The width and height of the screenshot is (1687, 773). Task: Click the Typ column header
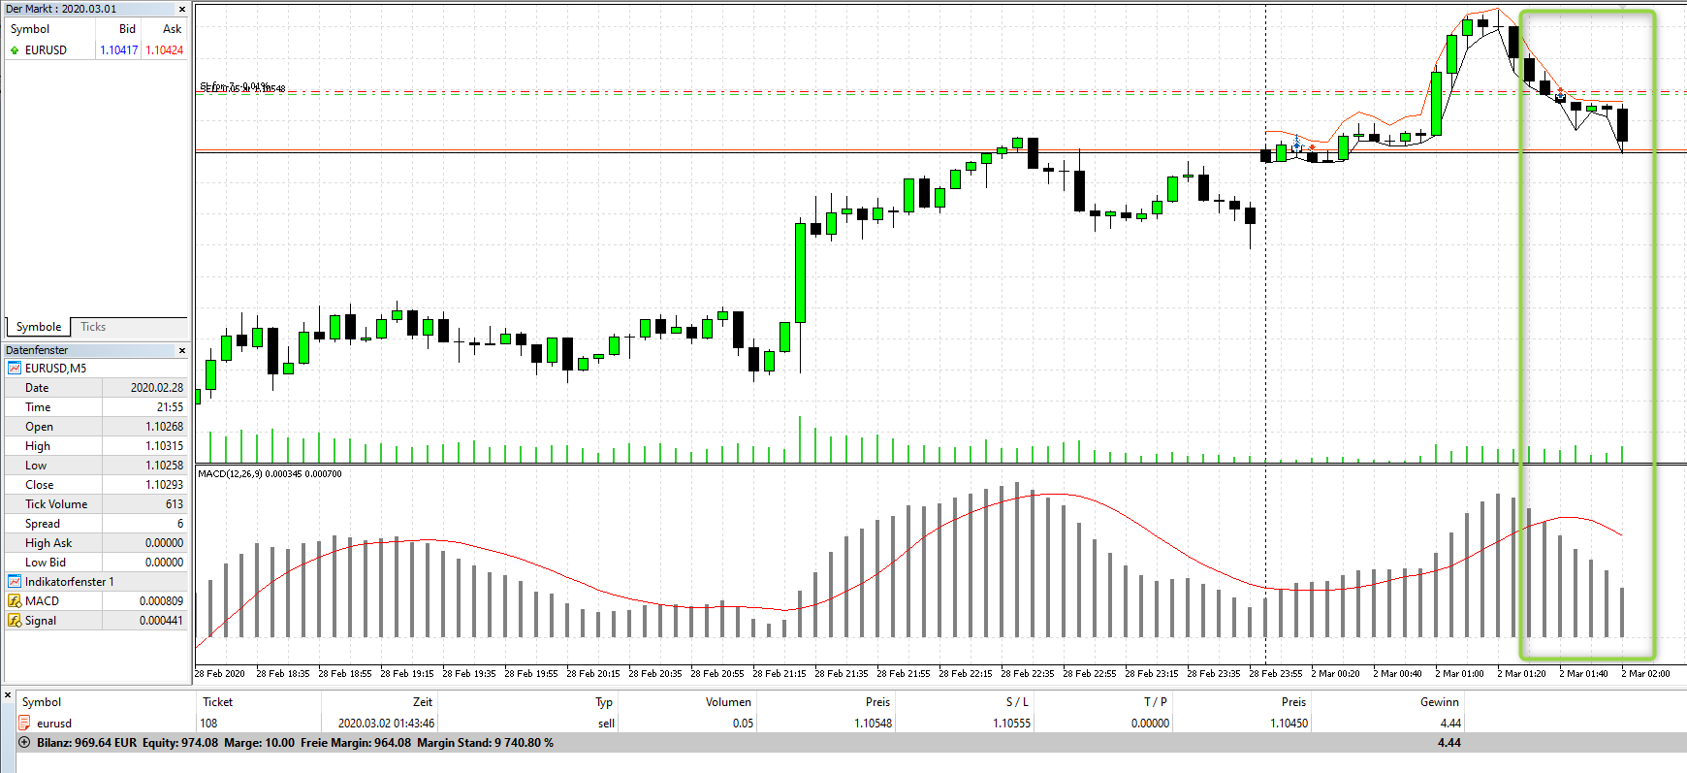coord(604,702)
